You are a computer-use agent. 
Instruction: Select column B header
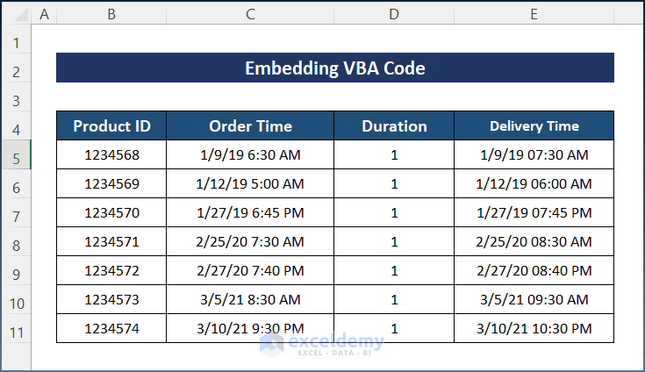pos(111,14)
